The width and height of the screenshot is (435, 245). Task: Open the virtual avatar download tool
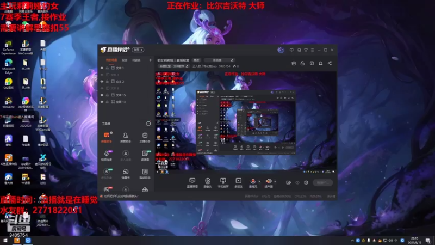(x=107, y=174)
